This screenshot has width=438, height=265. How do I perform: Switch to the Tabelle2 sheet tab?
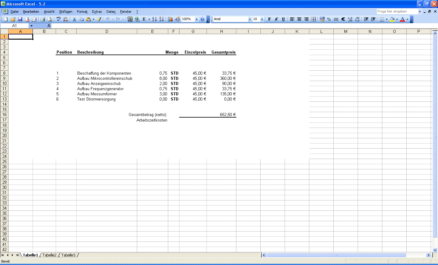click(x=49, y=255)
